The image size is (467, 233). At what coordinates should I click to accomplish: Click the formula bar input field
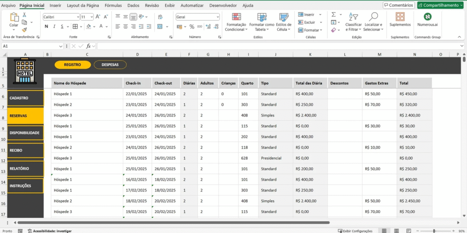[274, 46]
